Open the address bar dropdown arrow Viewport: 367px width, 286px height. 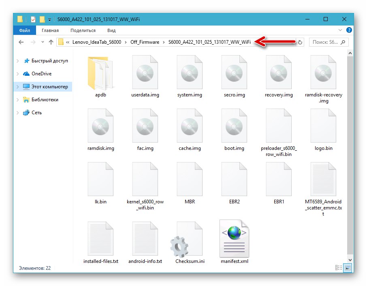[43, 42]
